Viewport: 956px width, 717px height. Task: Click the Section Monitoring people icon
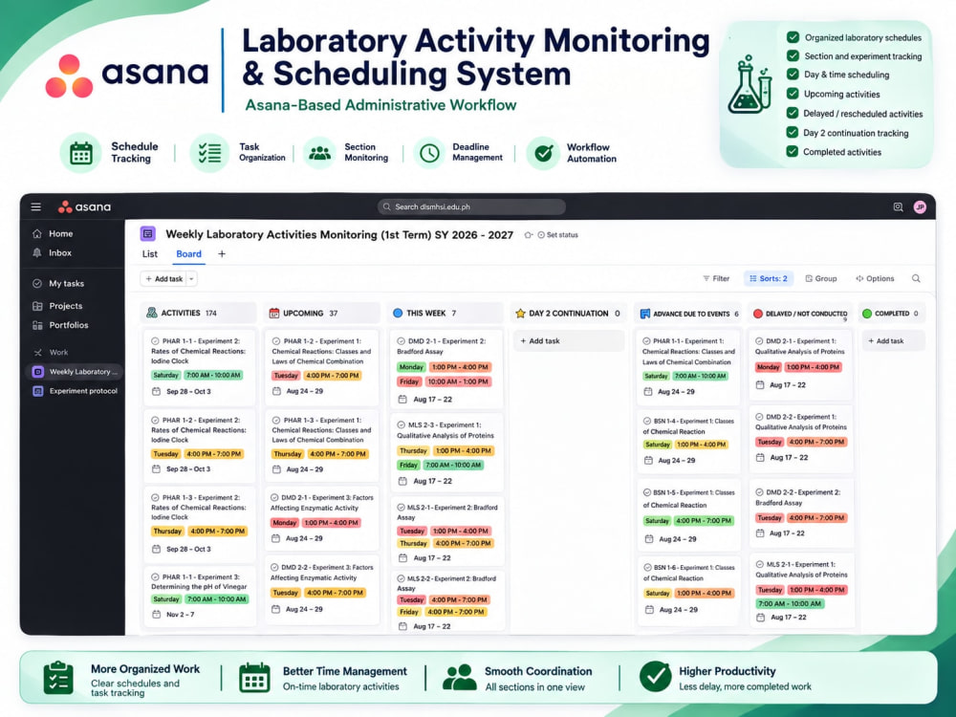(x=319, y=153)
